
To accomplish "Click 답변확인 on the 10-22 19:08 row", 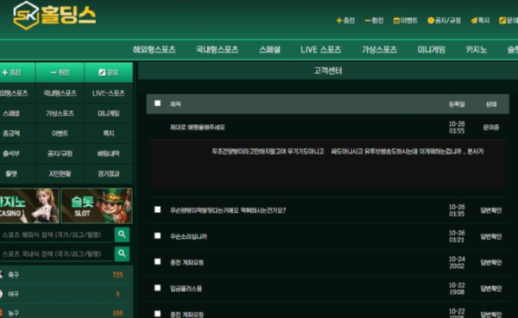I will 491,289.
